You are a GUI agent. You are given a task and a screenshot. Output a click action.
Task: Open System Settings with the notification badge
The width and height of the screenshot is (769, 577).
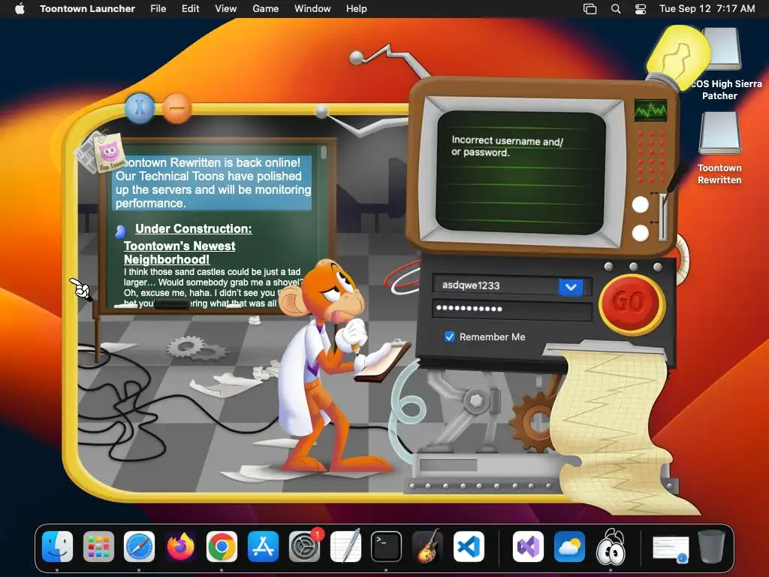pyautogui.click(x=304, y=546)
